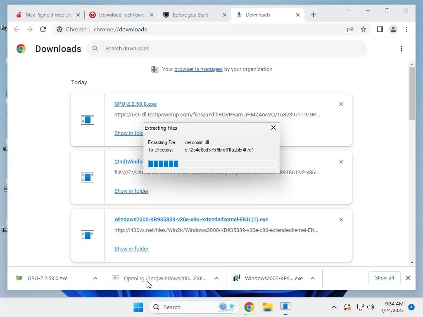Open the GPU-Z.2.53.0.exe file link
The width and height of the screenshot is (423, 317).
tap(135, 104)
